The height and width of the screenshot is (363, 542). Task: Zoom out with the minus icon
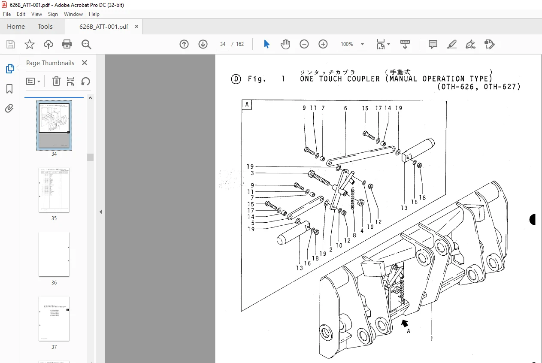tap(304, 44)
